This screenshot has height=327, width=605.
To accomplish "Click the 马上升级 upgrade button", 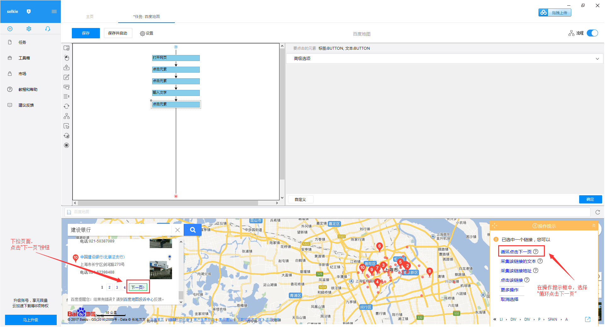I will pyautogui.click(x=31, y=320).
